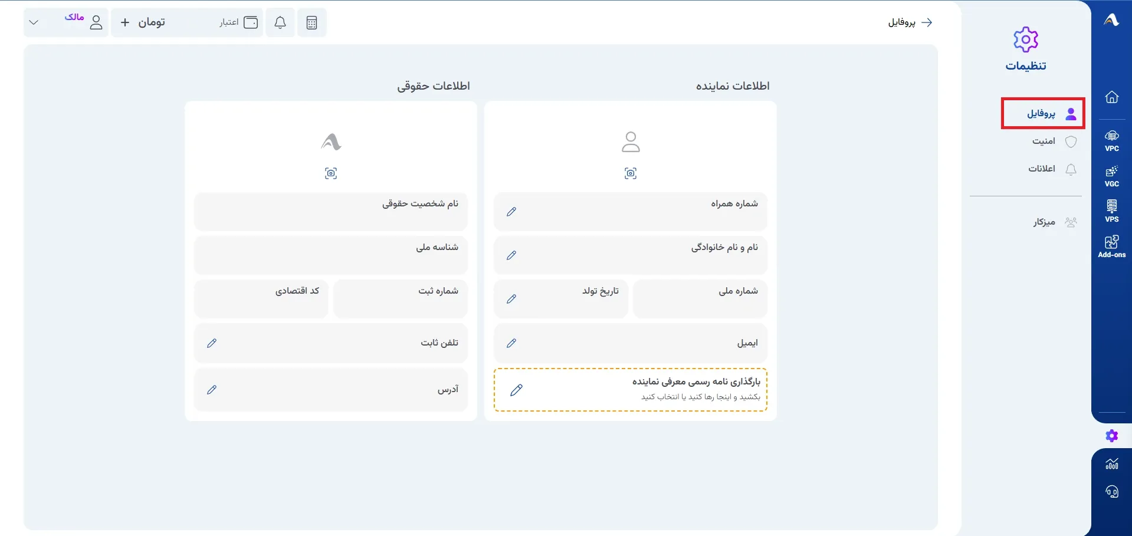Edit the تاریخ تولد field
The width and height of the screenshot is (1132, 536).
511,299
